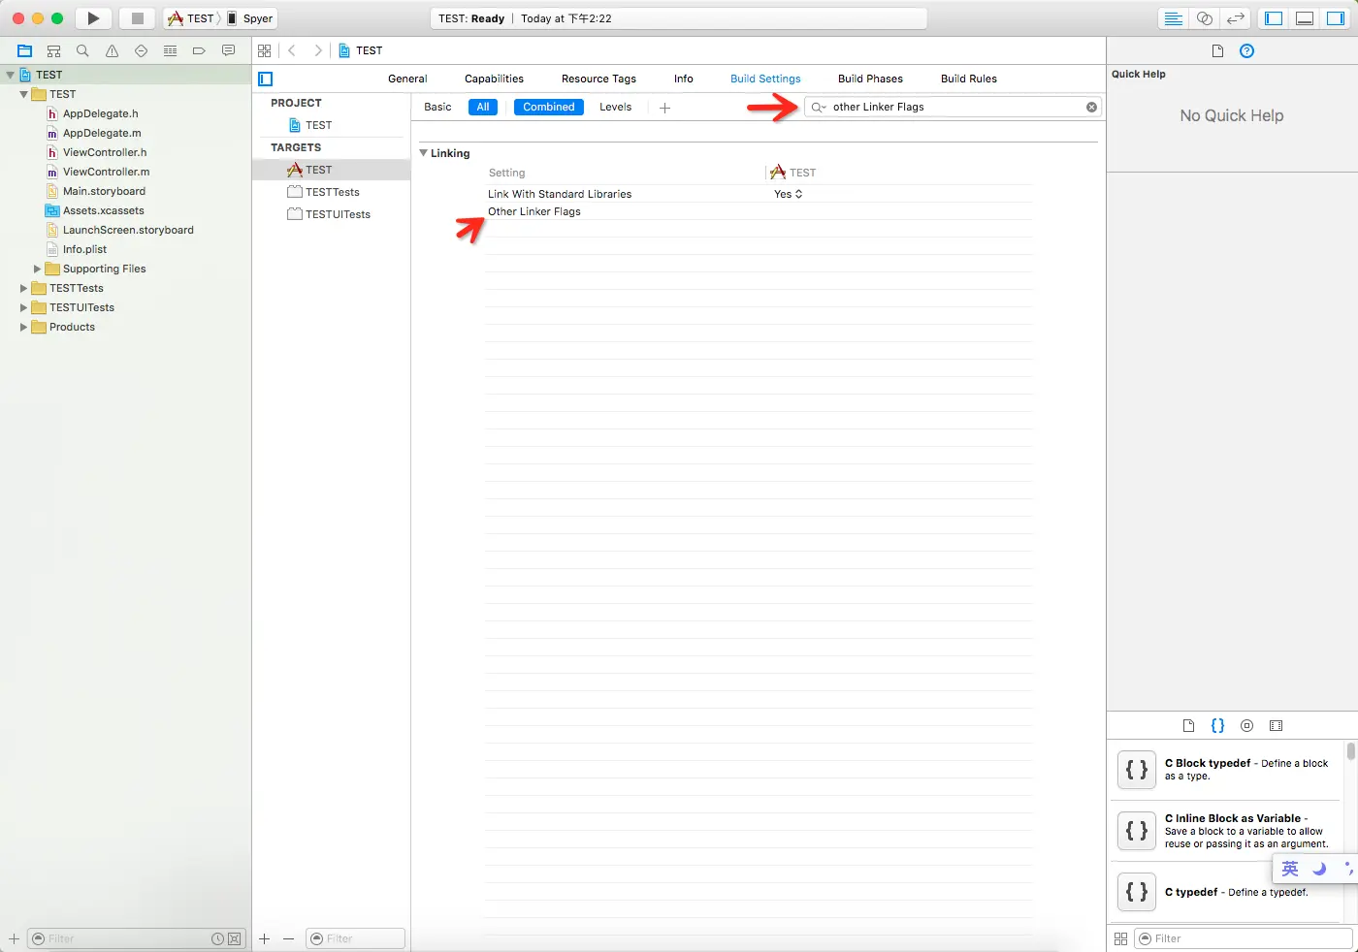This screenshot has width=1358, height=952.
Task: Open the search options magnifier menu
Action: click(x=819, y=107)
